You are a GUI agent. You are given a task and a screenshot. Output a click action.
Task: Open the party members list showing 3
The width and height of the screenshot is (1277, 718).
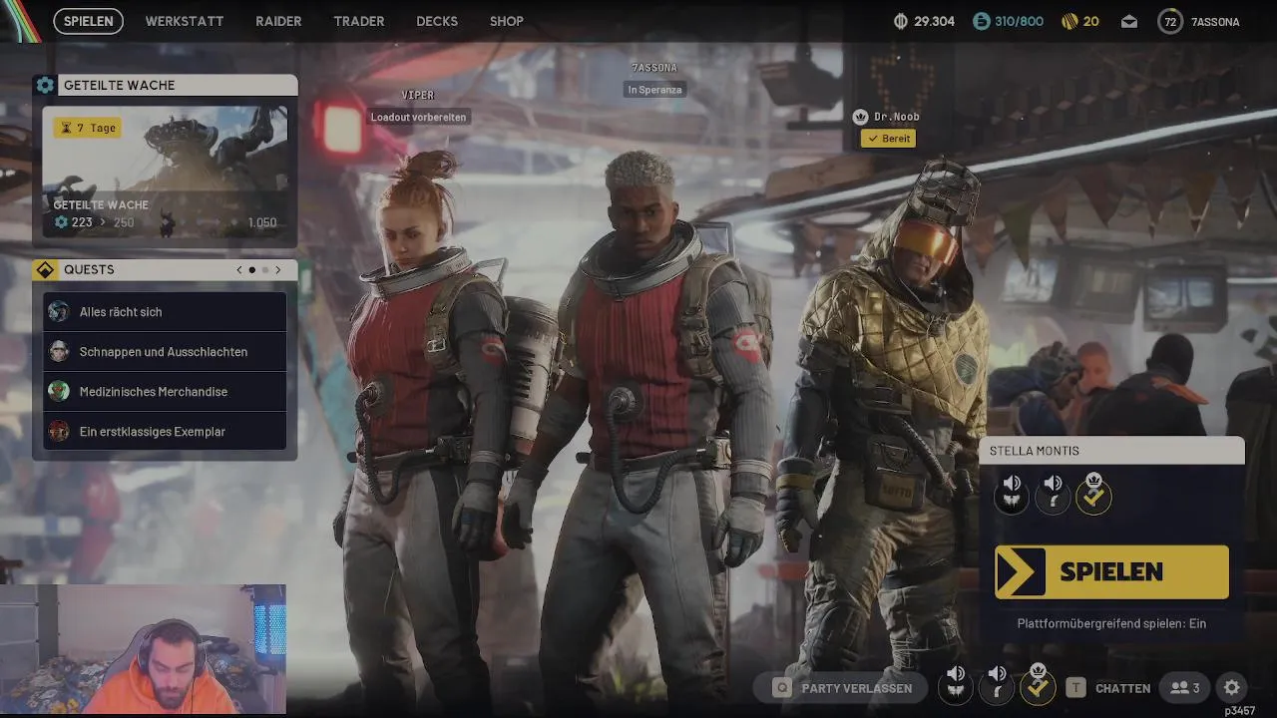click(1185, 688)
